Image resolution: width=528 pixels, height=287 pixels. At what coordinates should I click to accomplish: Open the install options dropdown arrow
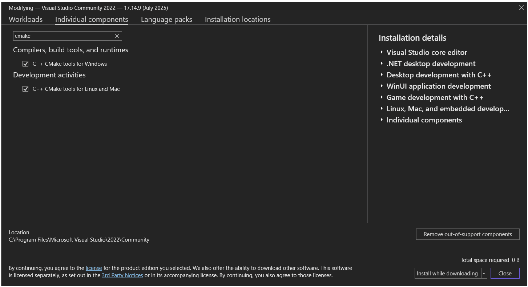pos(484,273)
